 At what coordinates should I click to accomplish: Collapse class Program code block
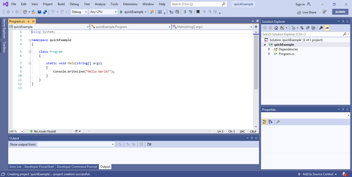click(30, 52)
